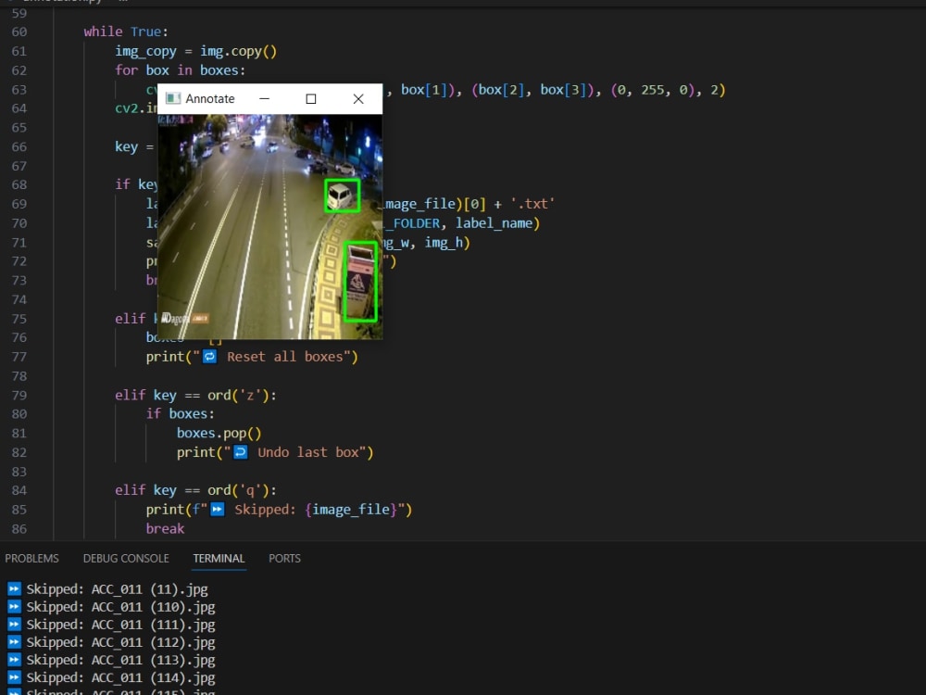Click the elif key == ord('q') line
The width and height of the screenshot is (926, 695).
[195, 490]
